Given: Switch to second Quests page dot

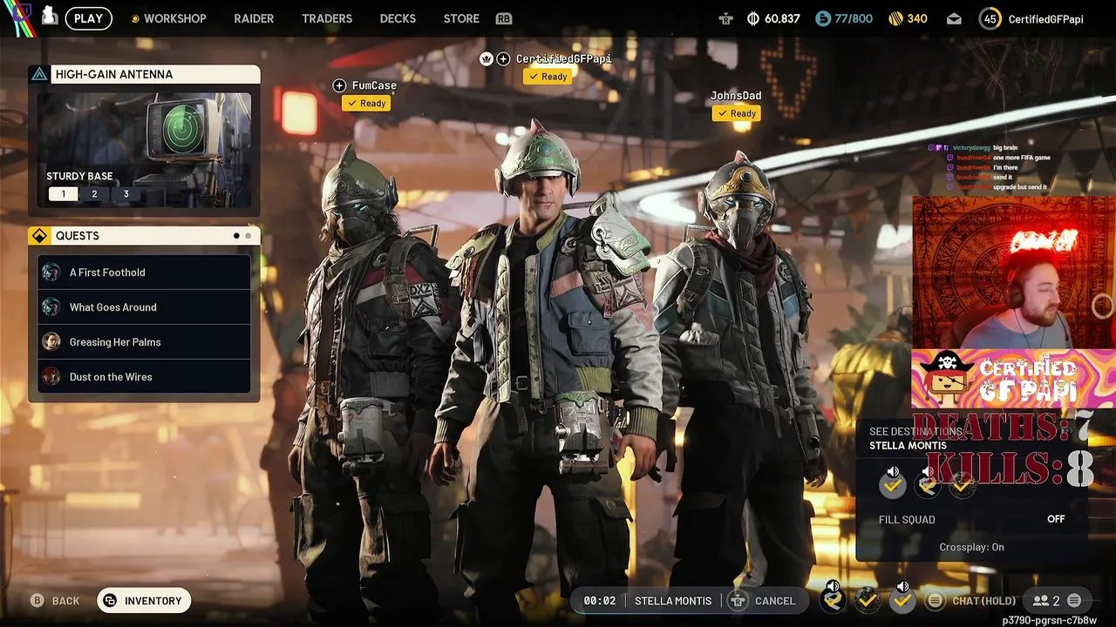Looking at the screenshot, I should click(x=248, y=236).
